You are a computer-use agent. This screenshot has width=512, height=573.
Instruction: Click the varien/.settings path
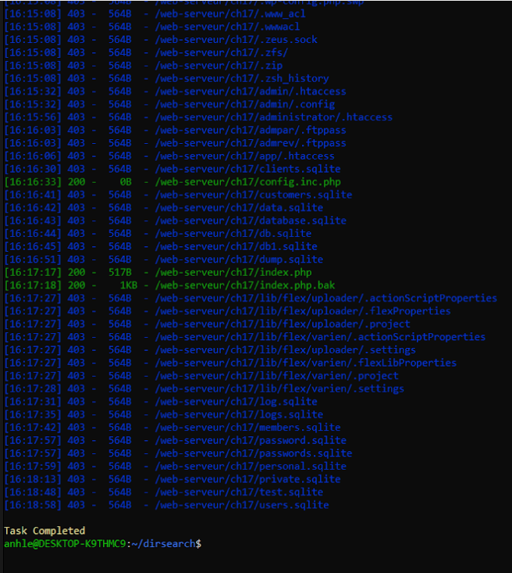pyautogui.click(x=279, y=389)
